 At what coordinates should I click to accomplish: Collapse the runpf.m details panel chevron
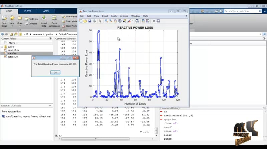tap(49, 105)
